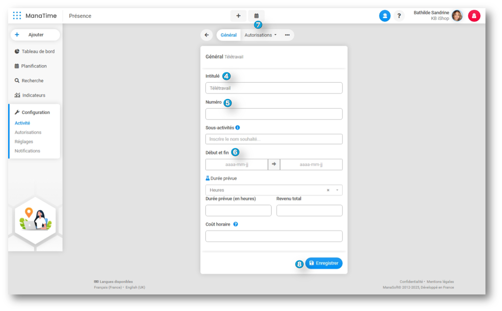
Task: Click the red notification icon
Action: [474, 16]
